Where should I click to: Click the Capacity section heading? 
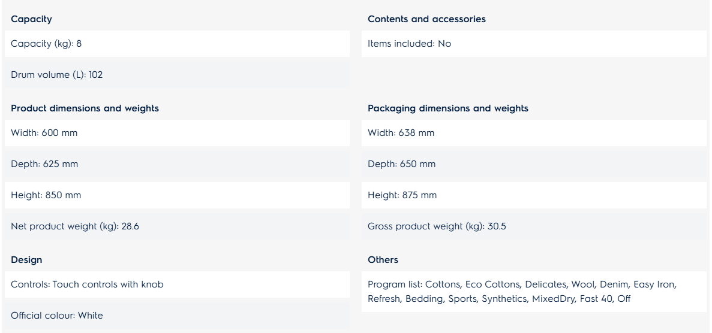[31, 19]
